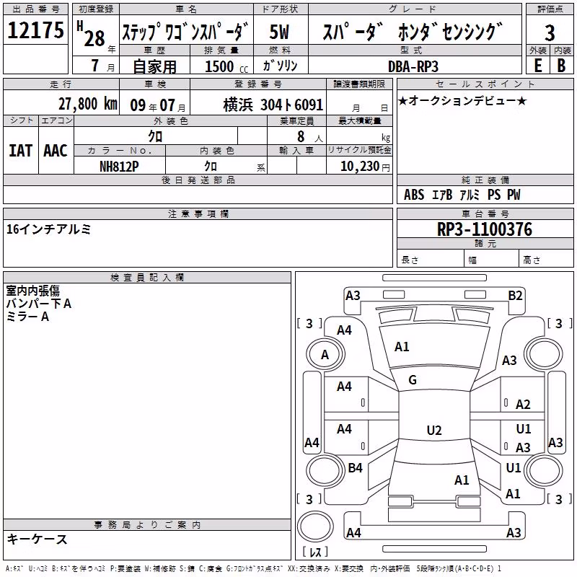Click the displacement value 1500 cc
This screenshot has height=577, width=577.
click(226, 66)
